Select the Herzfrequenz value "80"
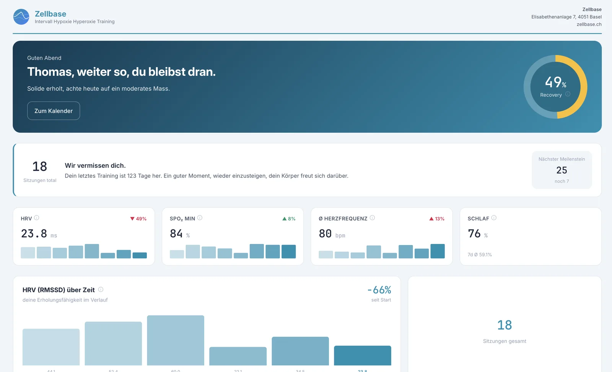The width and height of the screenshot is (612, 372). tap(325, 234)
